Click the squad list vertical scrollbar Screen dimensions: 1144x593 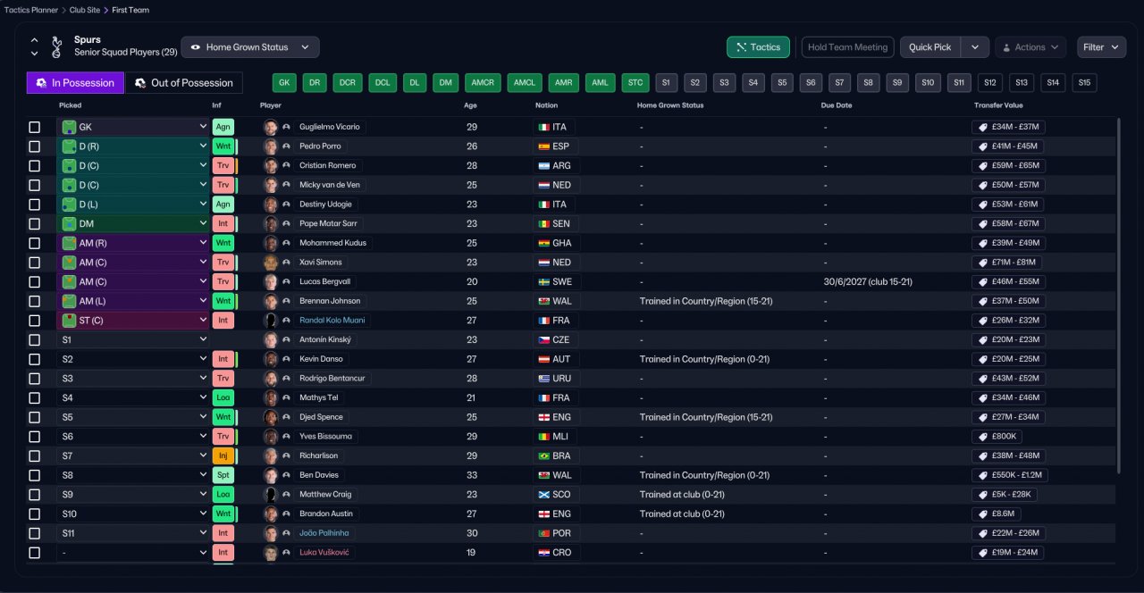tap(1119, 295)
